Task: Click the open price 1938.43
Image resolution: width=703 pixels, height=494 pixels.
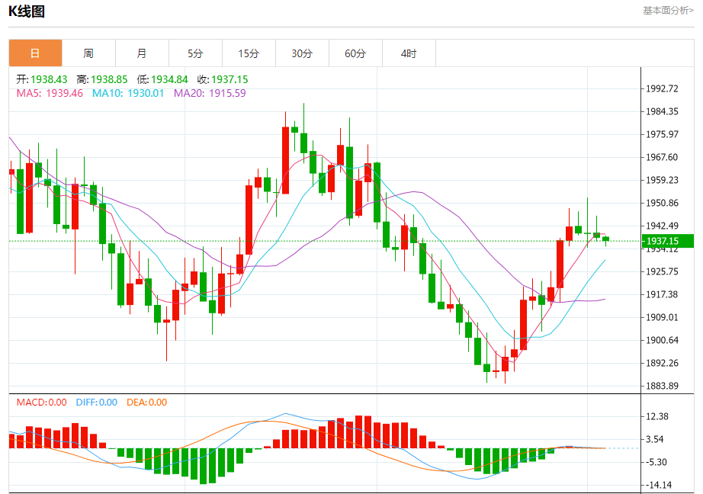Action: (49, 79)
